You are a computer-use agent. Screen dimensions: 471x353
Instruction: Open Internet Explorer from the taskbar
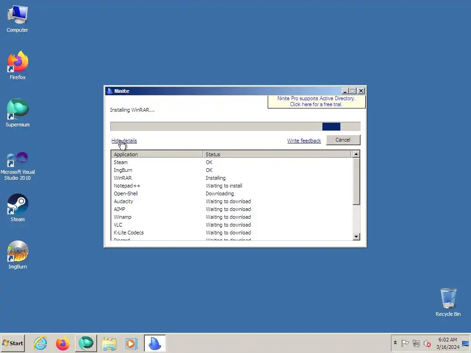point(40,343)
